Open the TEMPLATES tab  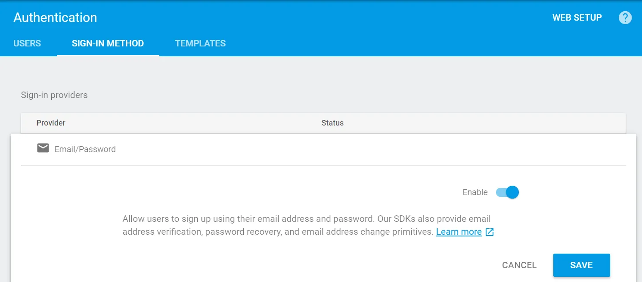[x=200, y=43]
